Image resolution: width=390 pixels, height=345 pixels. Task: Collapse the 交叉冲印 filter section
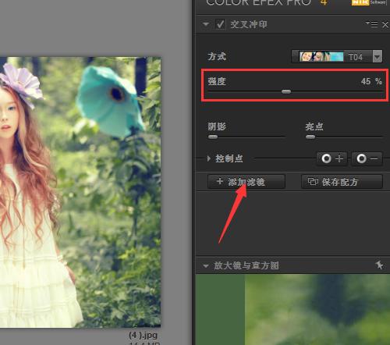(x=206, y=24)
